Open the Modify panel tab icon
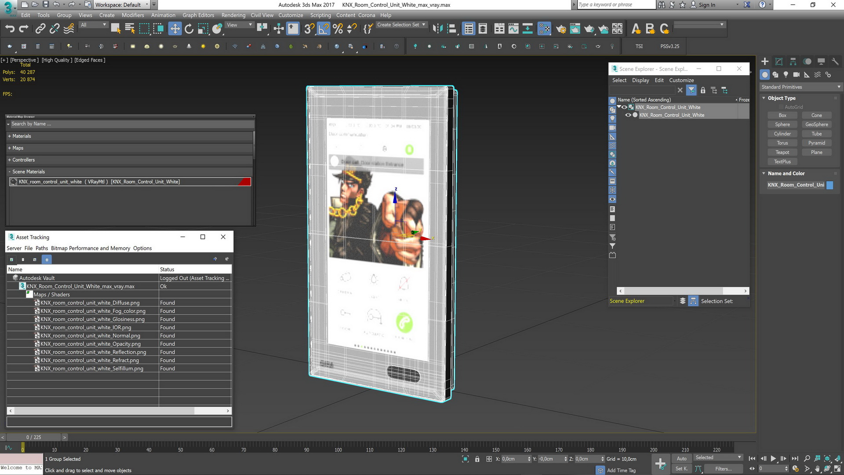The height and width of the screenshot is (475, 844). (779, 62)
